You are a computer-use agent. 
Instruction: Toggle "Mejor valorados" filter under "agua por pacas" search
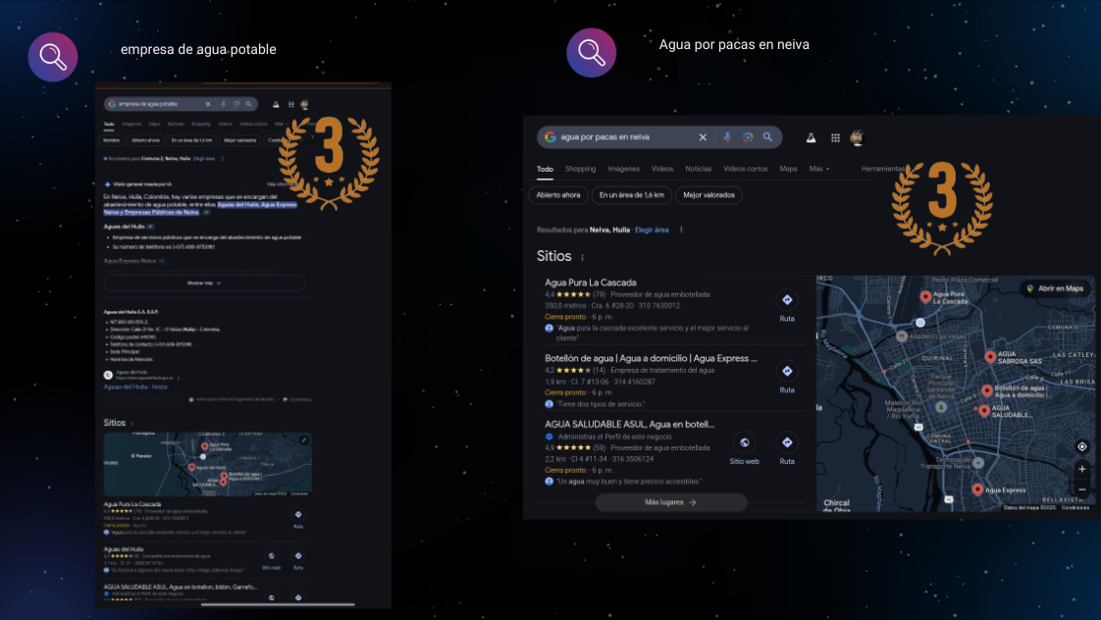point(708,195)
